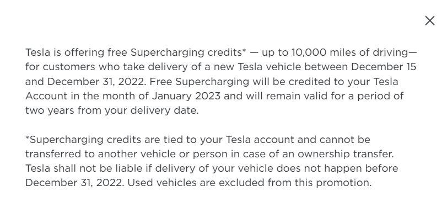The width and height of the screenshot is (447, 212).
Task: Click the asterisk after 'Supercharging credits' in the opening sentence
Action: coord(244,51)
